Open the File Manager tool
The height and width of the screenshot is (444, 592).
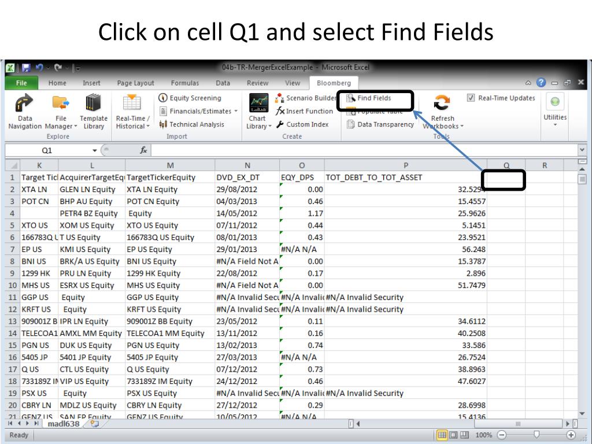[x=61, y=112]
